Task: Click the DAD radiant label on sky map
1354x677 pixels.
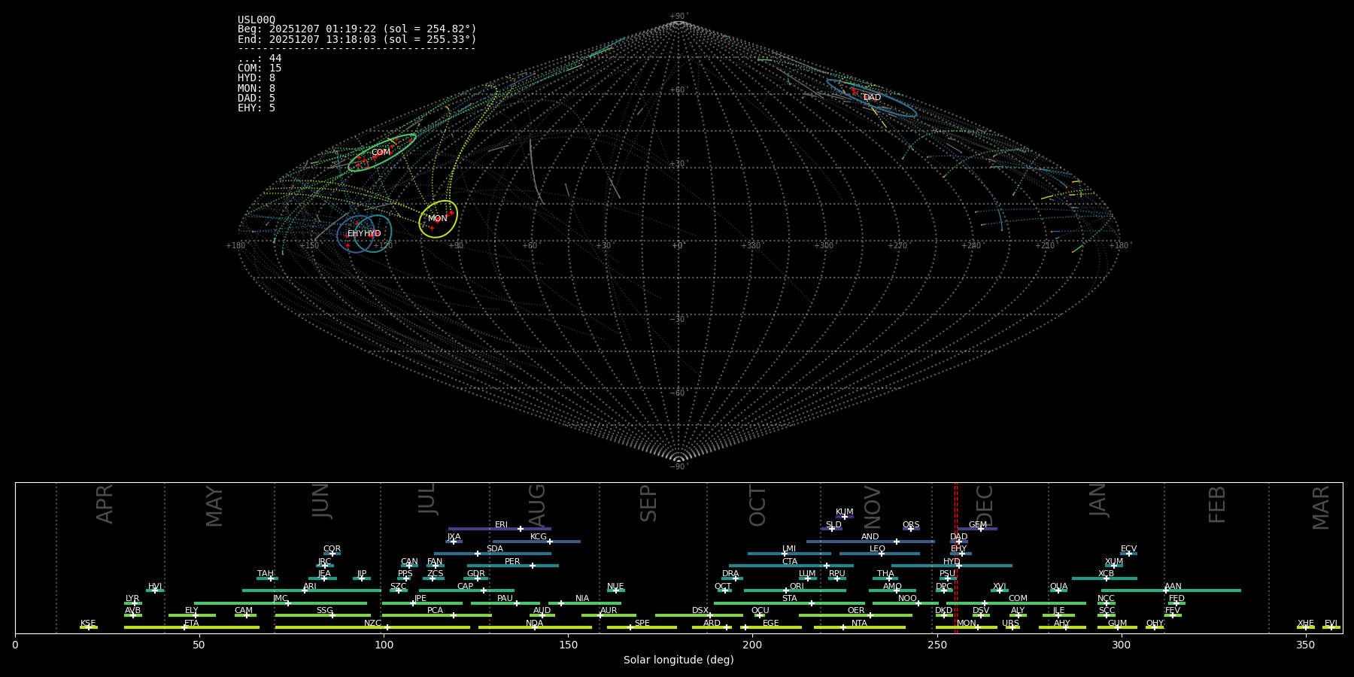Action: [x=872, y=98]
